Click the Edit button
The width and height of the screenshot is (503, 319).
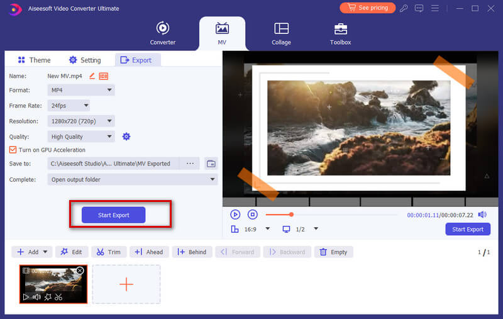(72, 252)
